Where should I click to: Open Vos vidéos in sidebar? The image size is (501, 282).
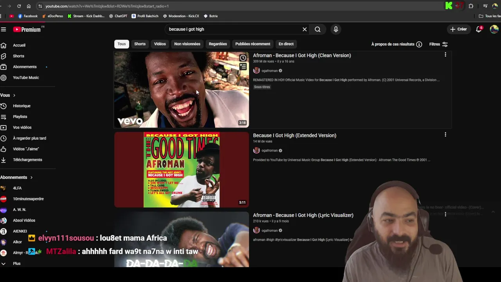pyautogui.click(x=22, y=127)
